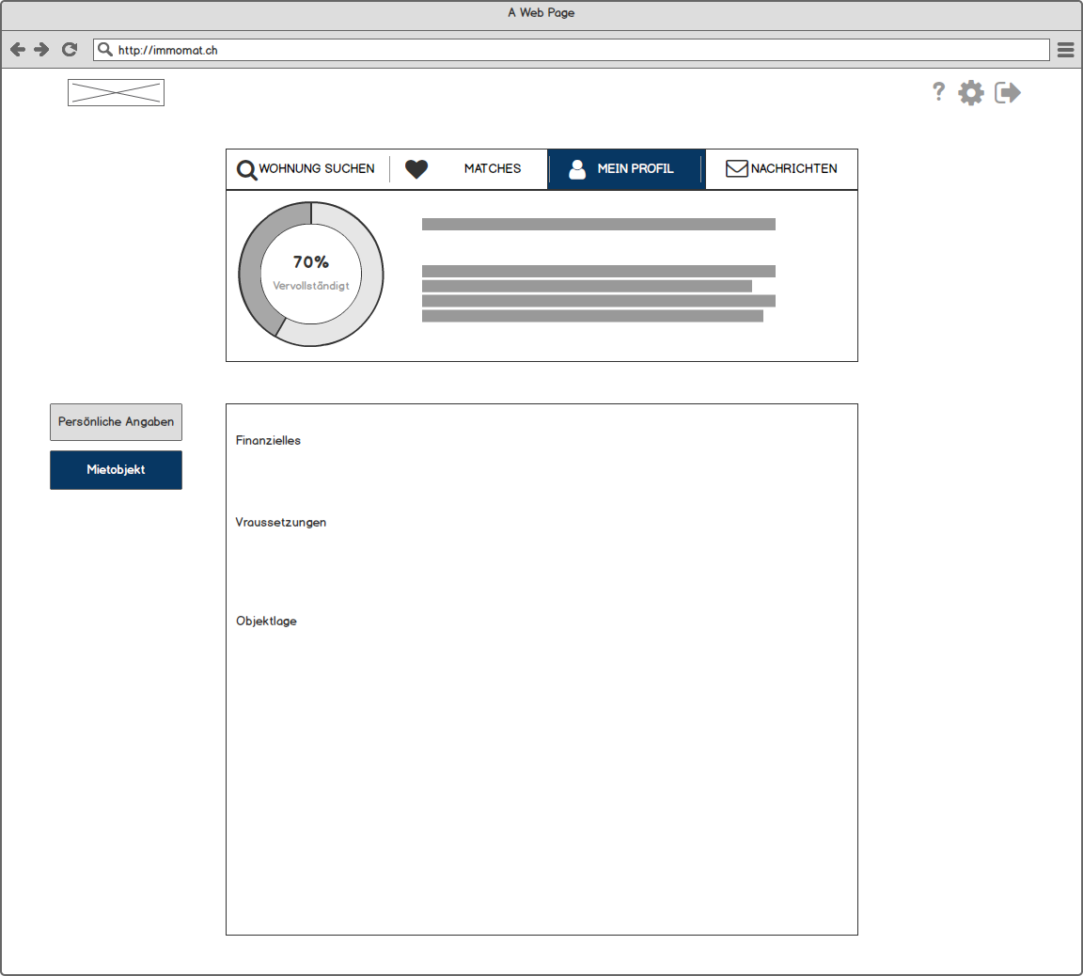1083x976 pixels.
Task: Click the user icon in Mein Profil
Action: pos(577,169)
